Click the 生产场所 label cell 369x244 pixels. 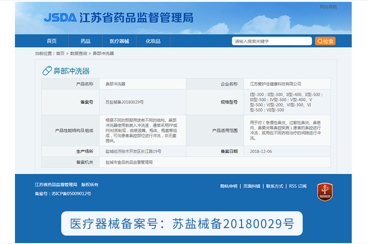point(71,151)
